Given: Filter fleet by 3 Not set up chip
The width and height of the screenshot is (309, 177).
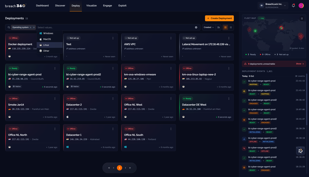Looking at the screenshot, I should [281, 54].
